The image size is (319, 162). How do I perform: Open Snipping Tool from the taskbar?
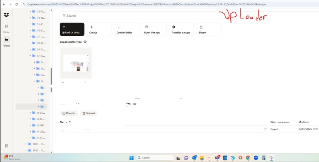point(271,158)
